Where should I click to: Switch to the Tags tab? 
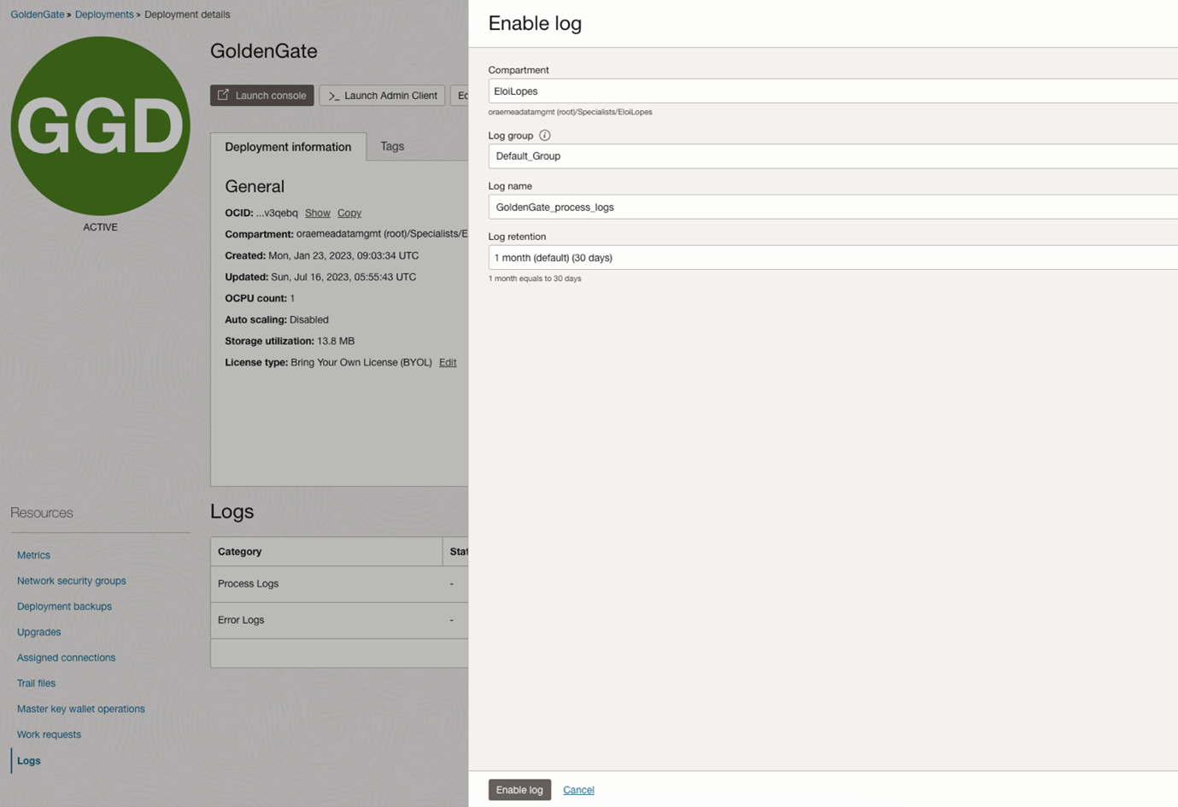[392, 146]
